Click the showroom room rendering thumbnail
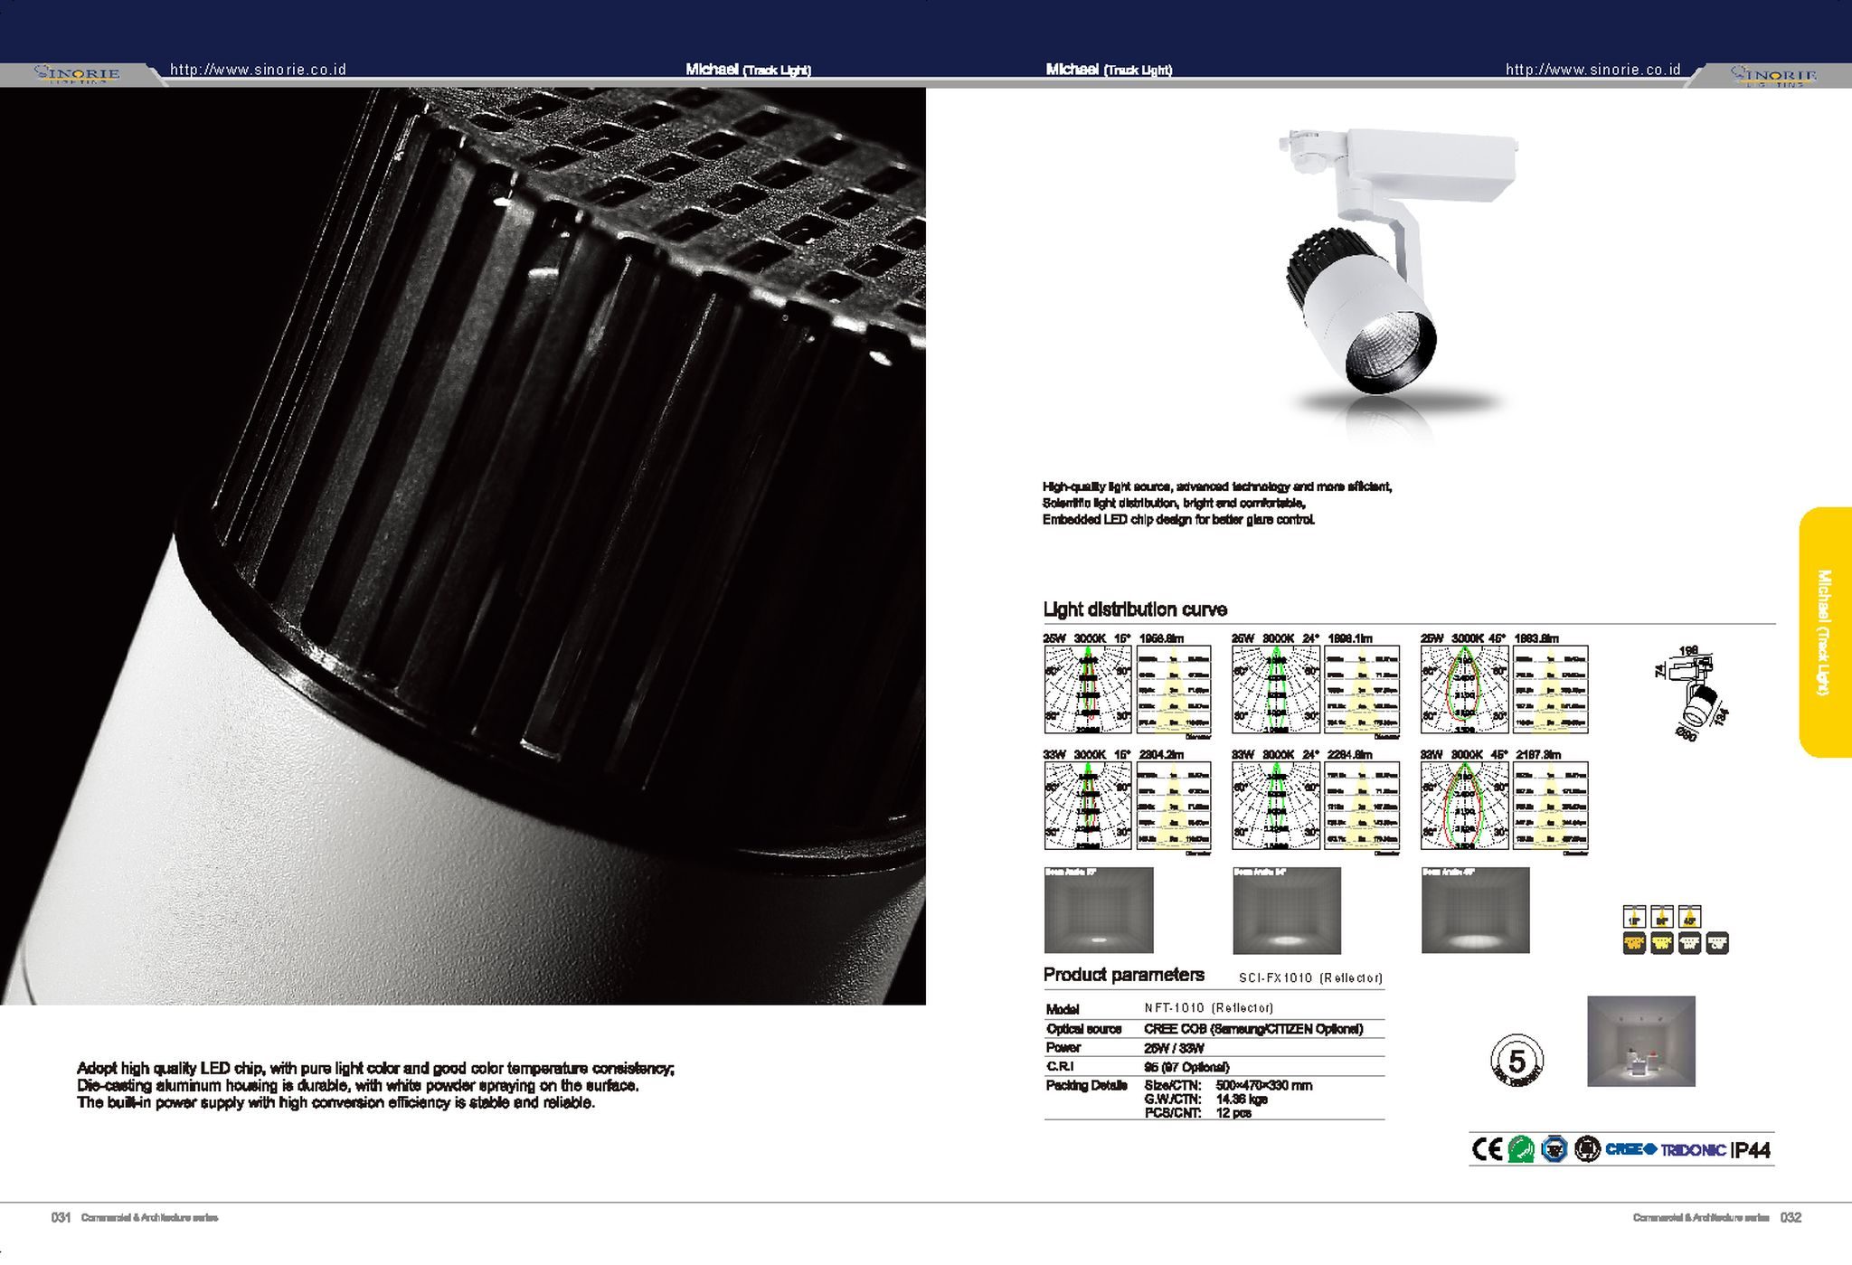The image size is (1852, 1265). click(x=1640, y=1041)
